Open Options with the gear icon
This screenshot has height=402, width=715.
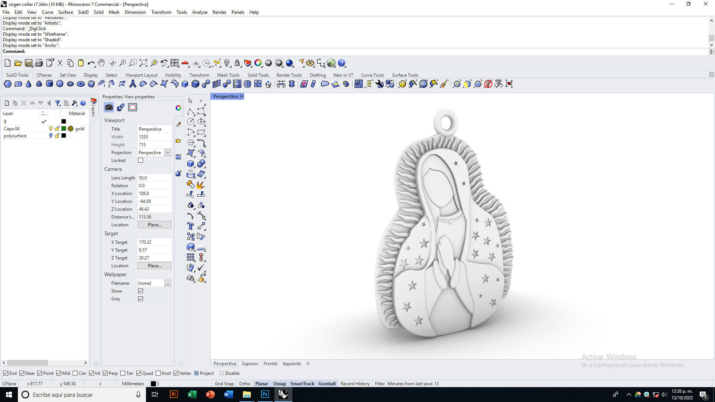pos(310,63)
